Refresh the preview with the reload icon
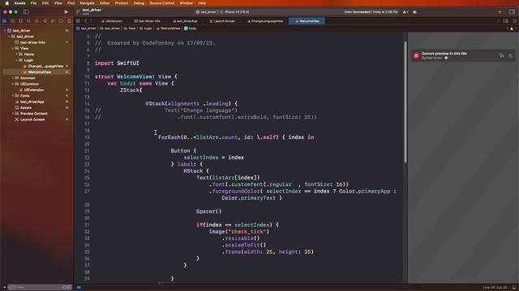 tap(510, 56)
